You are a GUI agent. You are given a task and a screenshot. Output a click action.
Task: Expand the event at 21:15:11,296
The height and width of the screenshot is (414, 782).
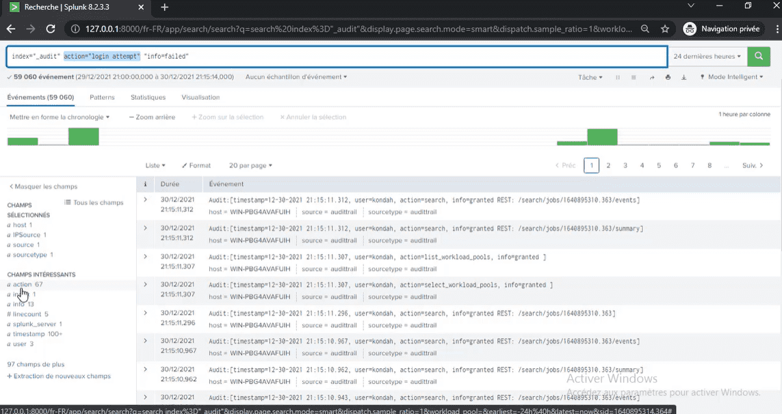[x=145, y=312]
